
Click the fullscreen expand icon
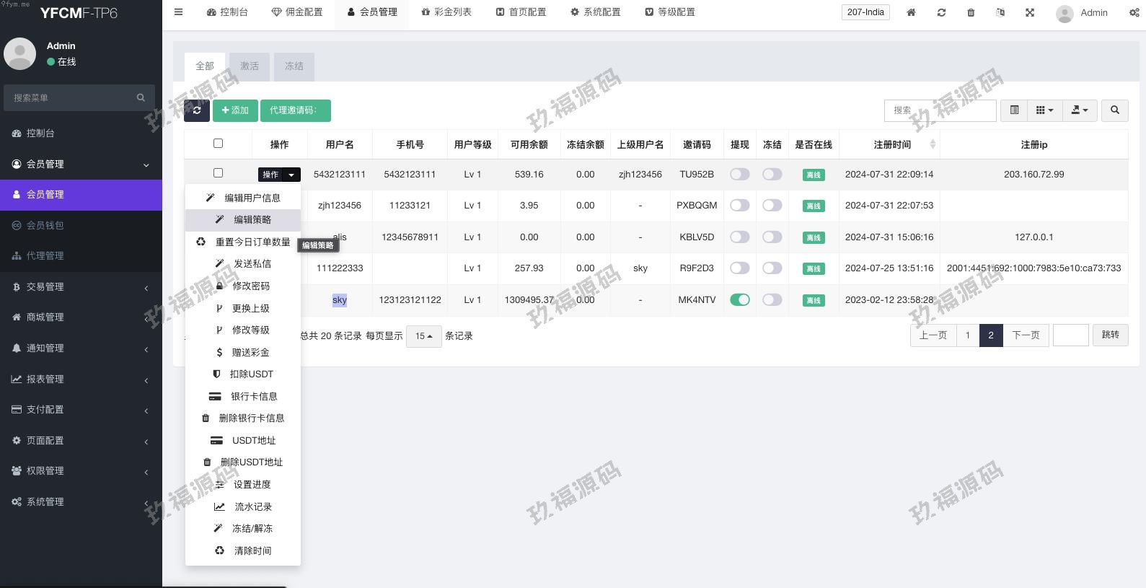click(x=1030, y=12)
